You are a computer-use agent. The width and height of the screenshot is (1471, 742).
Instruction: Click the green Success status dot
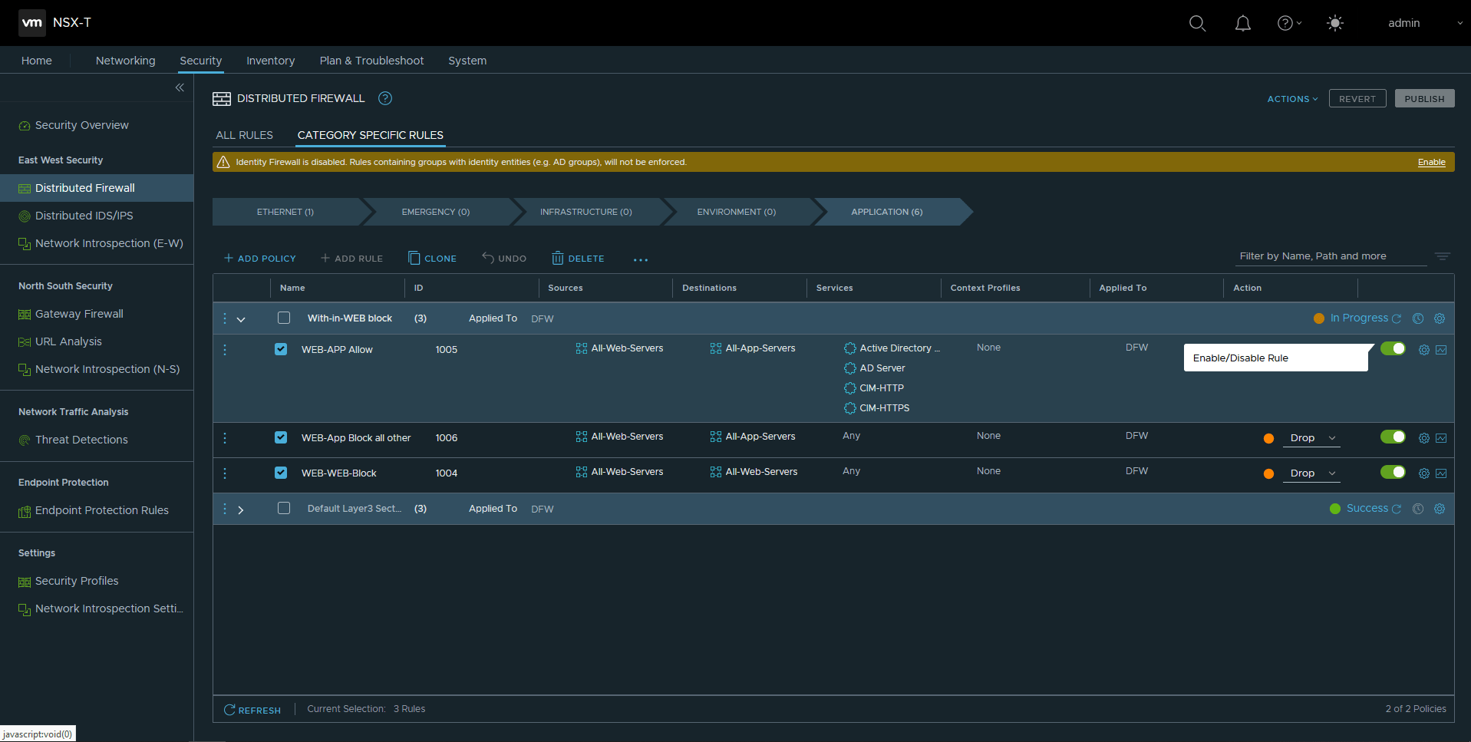[x=1335, y=509]
